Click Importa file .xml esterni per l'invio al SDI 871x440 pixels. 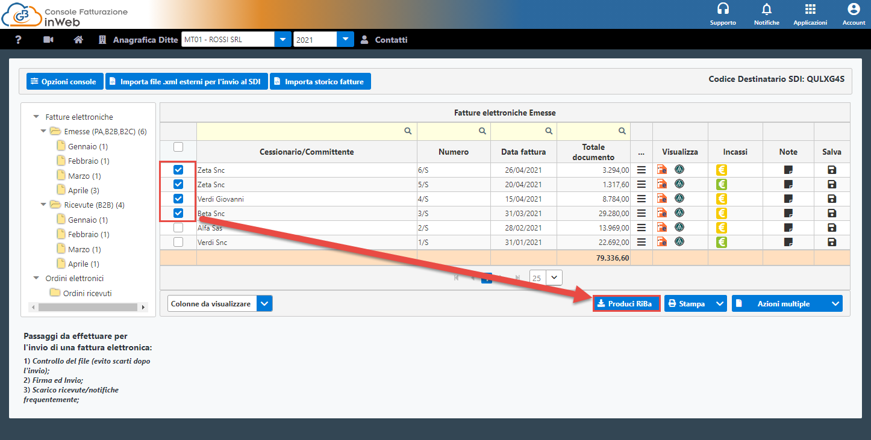tap(186, 82)
